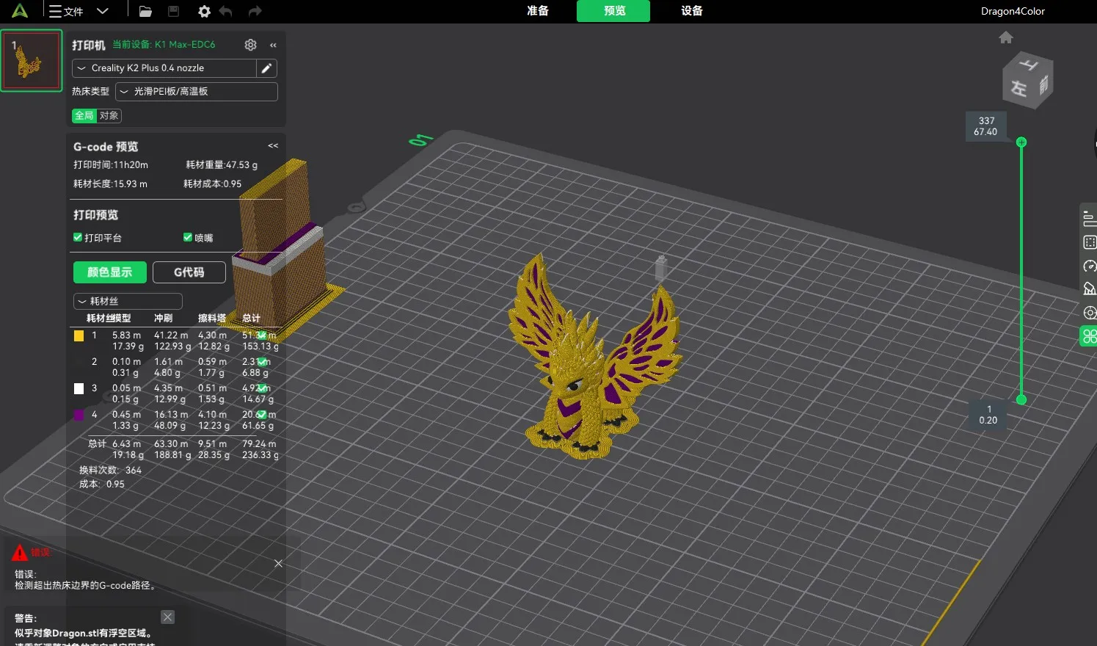Viewport: 1097px width, 646px height.
Task: Click 换料次数: 364 text
Action: [x=110, y=470]
